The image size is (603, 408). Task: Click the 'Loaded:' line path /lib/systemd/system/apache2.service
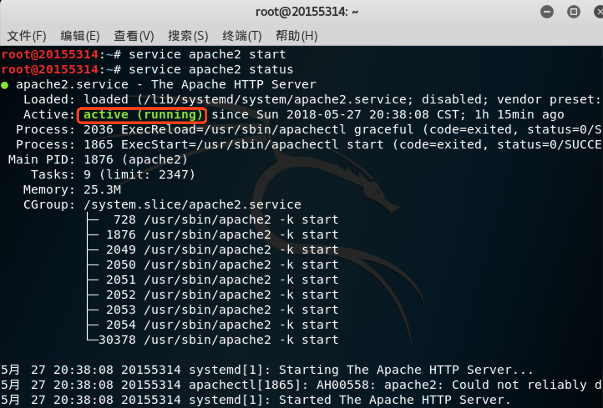274,100
